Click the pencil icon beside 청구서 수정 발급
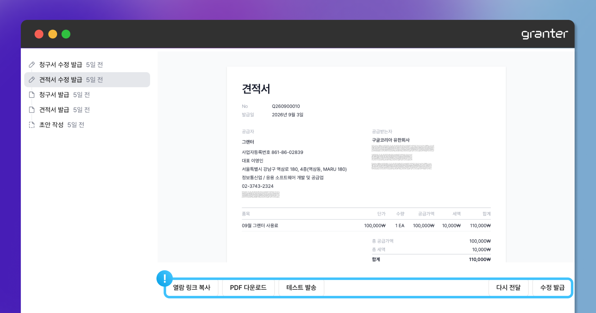Viewport: 596px width, 313px height. (x=32, y=65)
